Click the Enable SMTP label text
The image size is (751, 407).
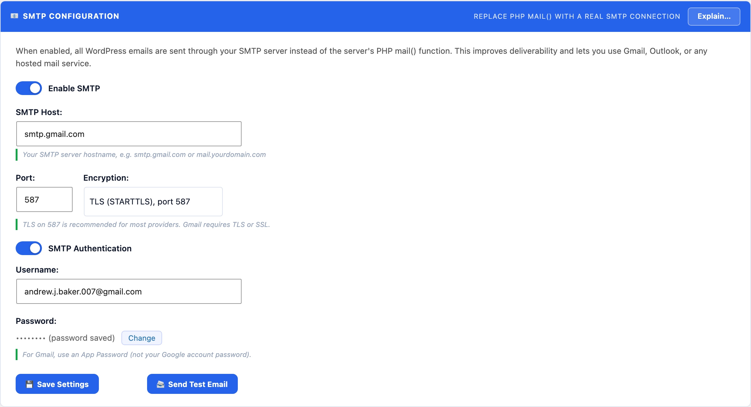(x=74, y=88)
